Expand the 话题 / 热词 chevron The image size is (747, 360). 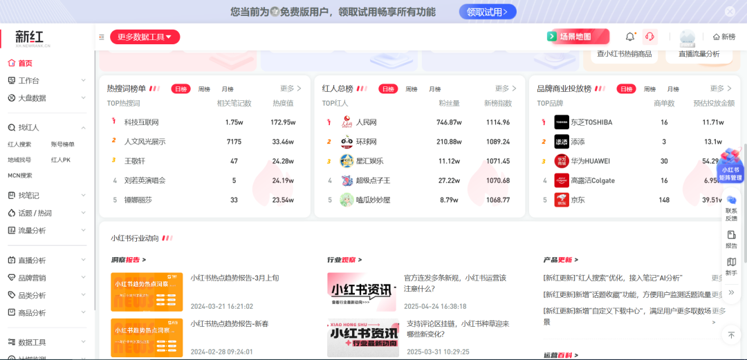pos(84,213)
